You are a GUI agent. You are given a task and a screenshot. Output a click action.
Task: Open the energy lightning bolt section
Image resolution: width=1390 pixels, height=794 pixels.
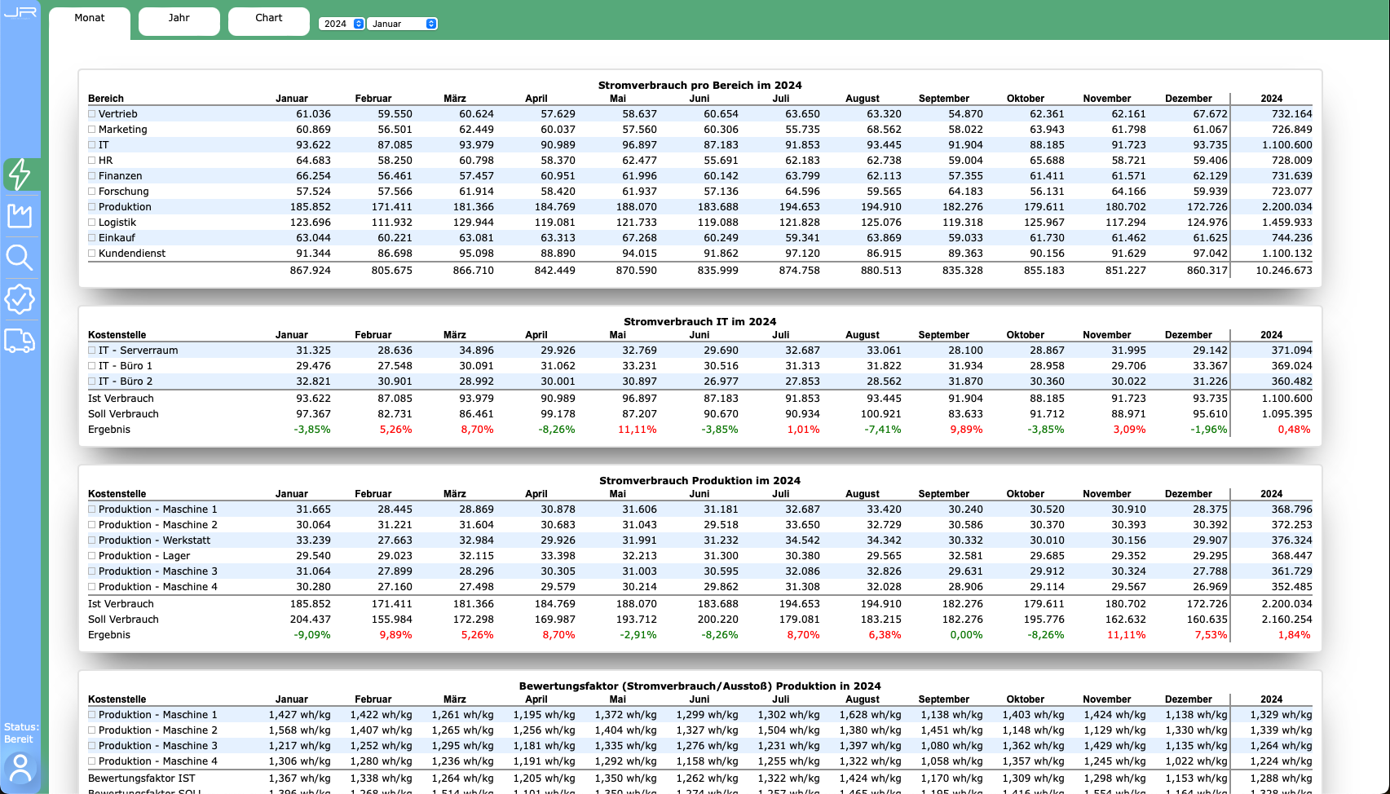[x=20, y=174]
